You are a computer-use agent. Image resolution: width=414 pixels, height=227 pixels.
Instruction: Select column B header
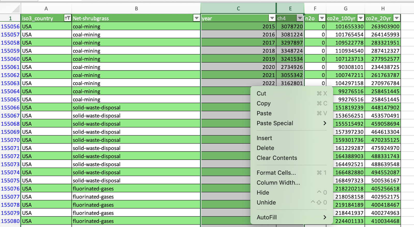(136, 9)
